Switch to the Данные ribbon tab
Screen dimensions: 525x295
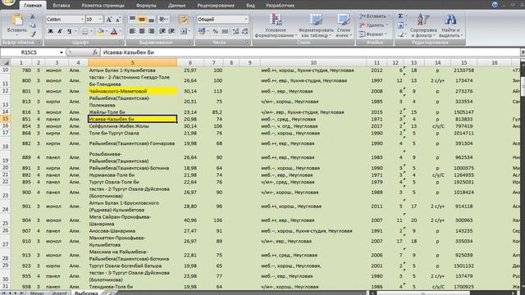[176, 6]
